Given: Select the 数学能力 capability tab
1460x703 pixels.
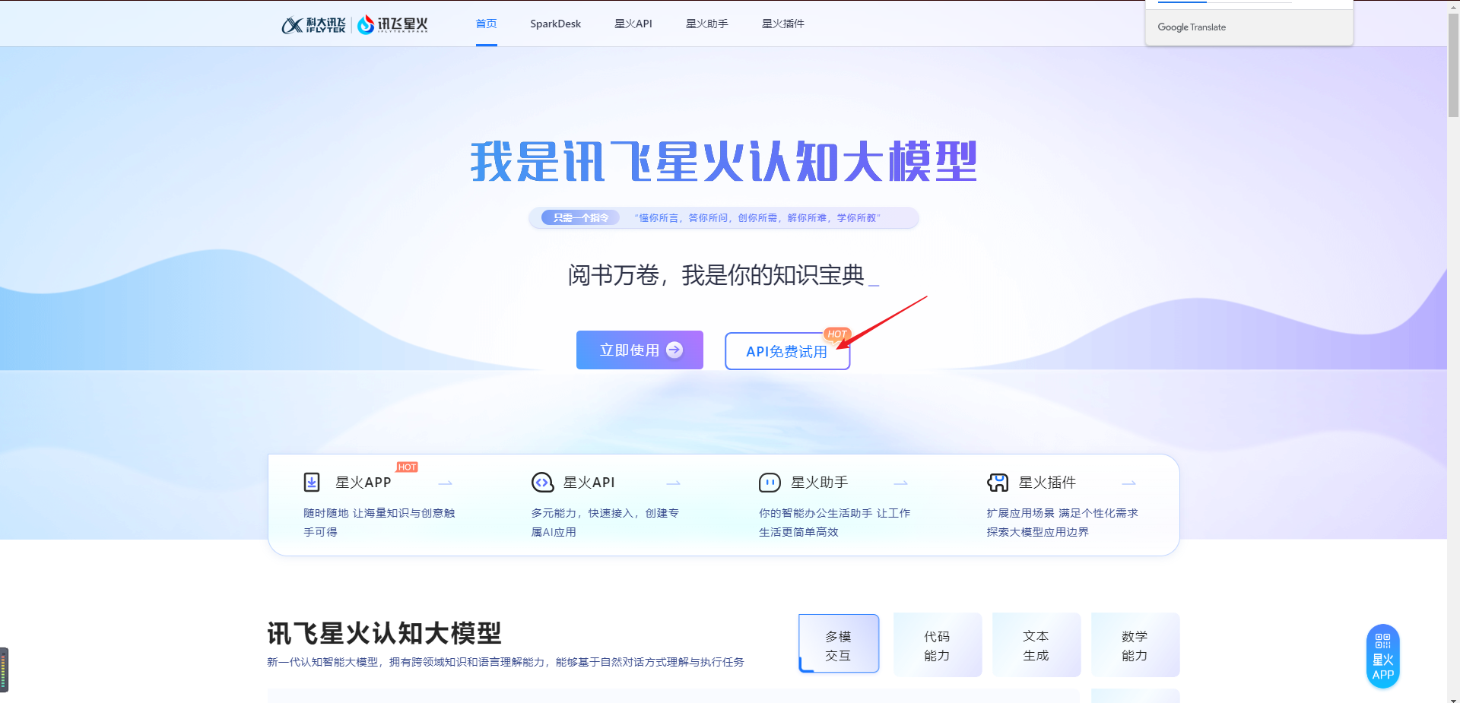Looking at the screenshot, I should (x=1135, y=645).
